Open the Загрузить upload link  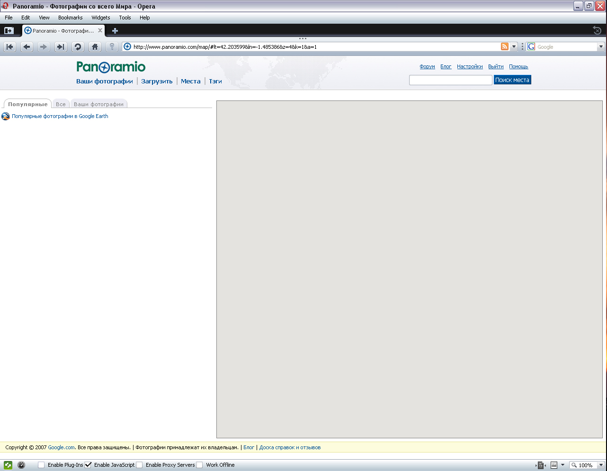[x=157, y=82]
